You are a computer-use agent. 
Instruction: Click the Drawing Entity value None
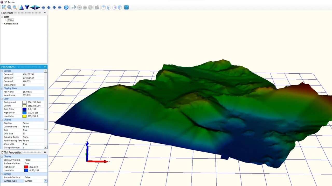(x=26, y=137)
